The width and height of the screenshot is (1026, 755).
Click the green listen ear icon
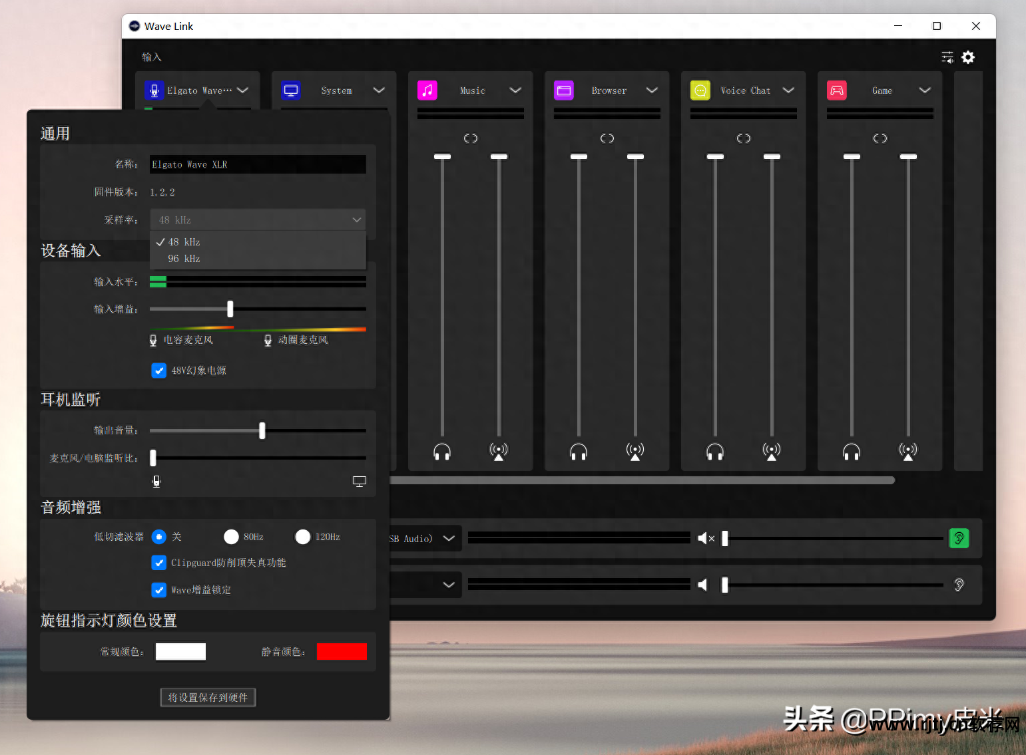coord(959,538)
